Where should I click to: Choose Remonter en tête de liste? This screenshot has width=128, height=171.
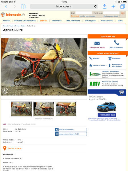click(x=115, y=65)
